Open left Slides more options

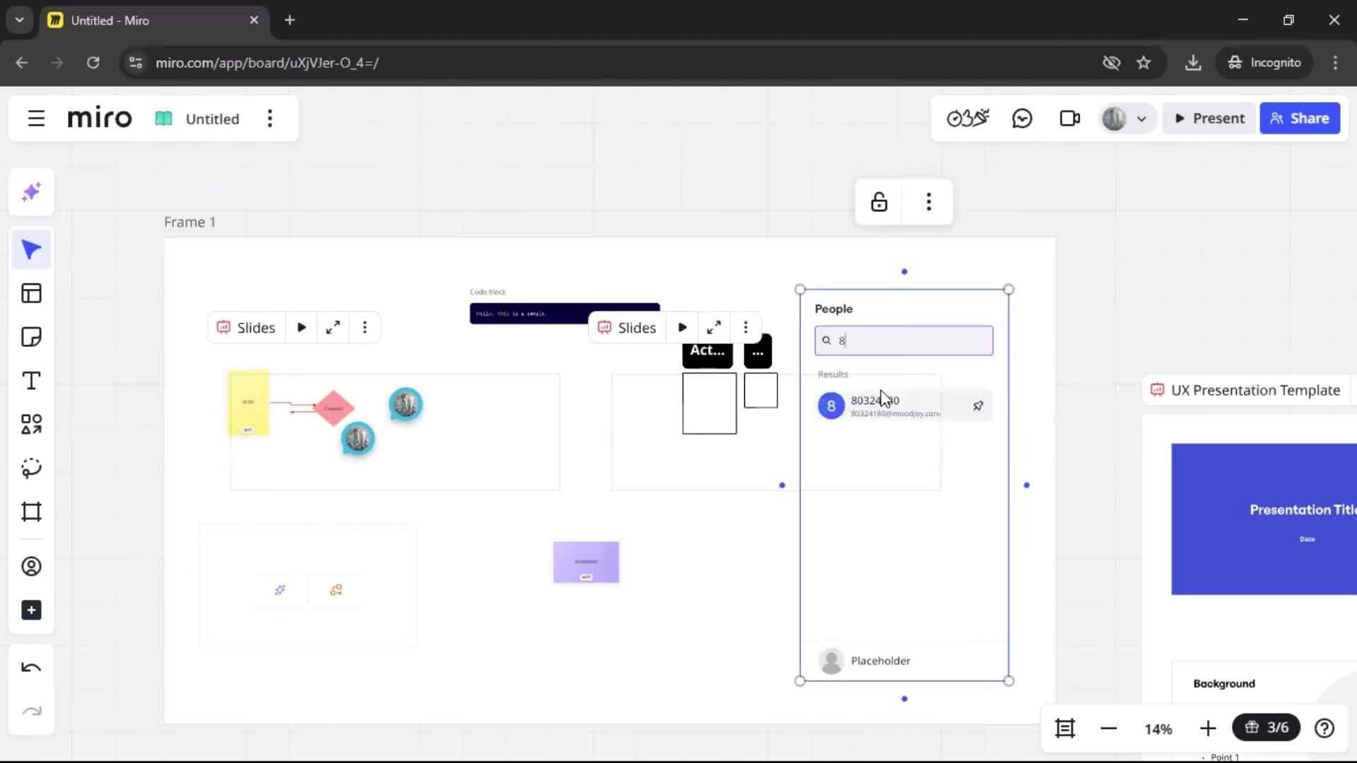tap(365, 327)
